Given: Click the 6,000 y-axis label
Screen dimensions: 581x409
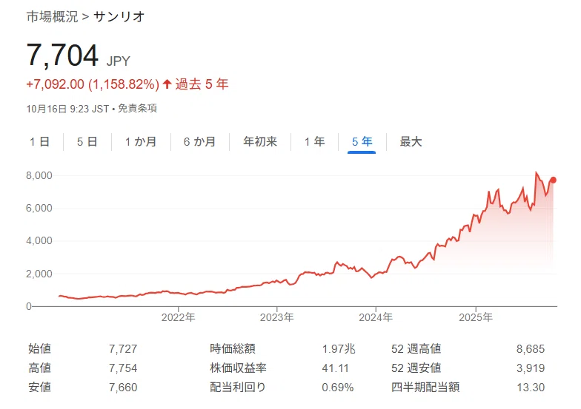Looking at the screenshot, I should 39,208.
